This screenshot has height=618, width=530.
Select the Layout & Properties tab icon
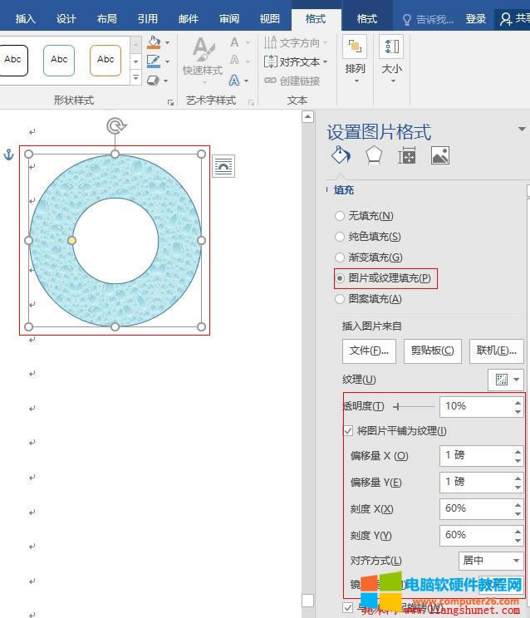(x=407, y=155)
